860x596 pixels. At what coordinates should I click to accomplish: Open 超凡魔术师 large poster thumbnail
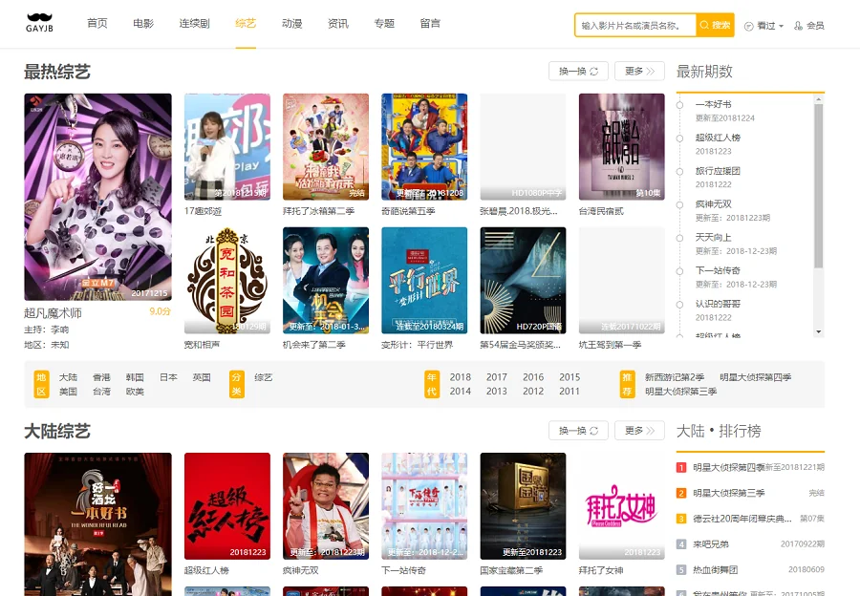tap(97, 197)
